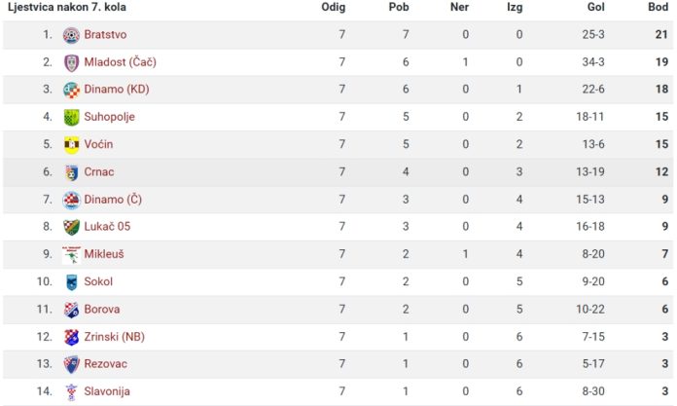Click the yellow-black Voćin club crest

tap(71, 145)
